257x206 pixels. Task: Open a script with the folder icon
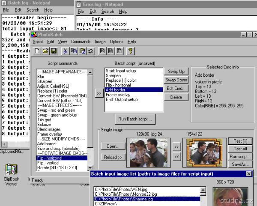coord(45,51)
